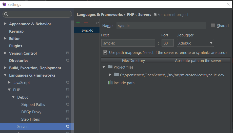Open the Plugins settings page
Screen dimensions: 233x133
(16, 46)
